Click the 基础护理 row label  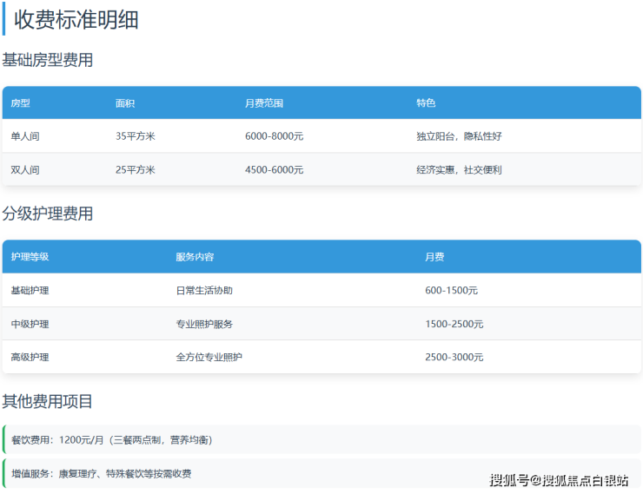[x=30, y=290]
